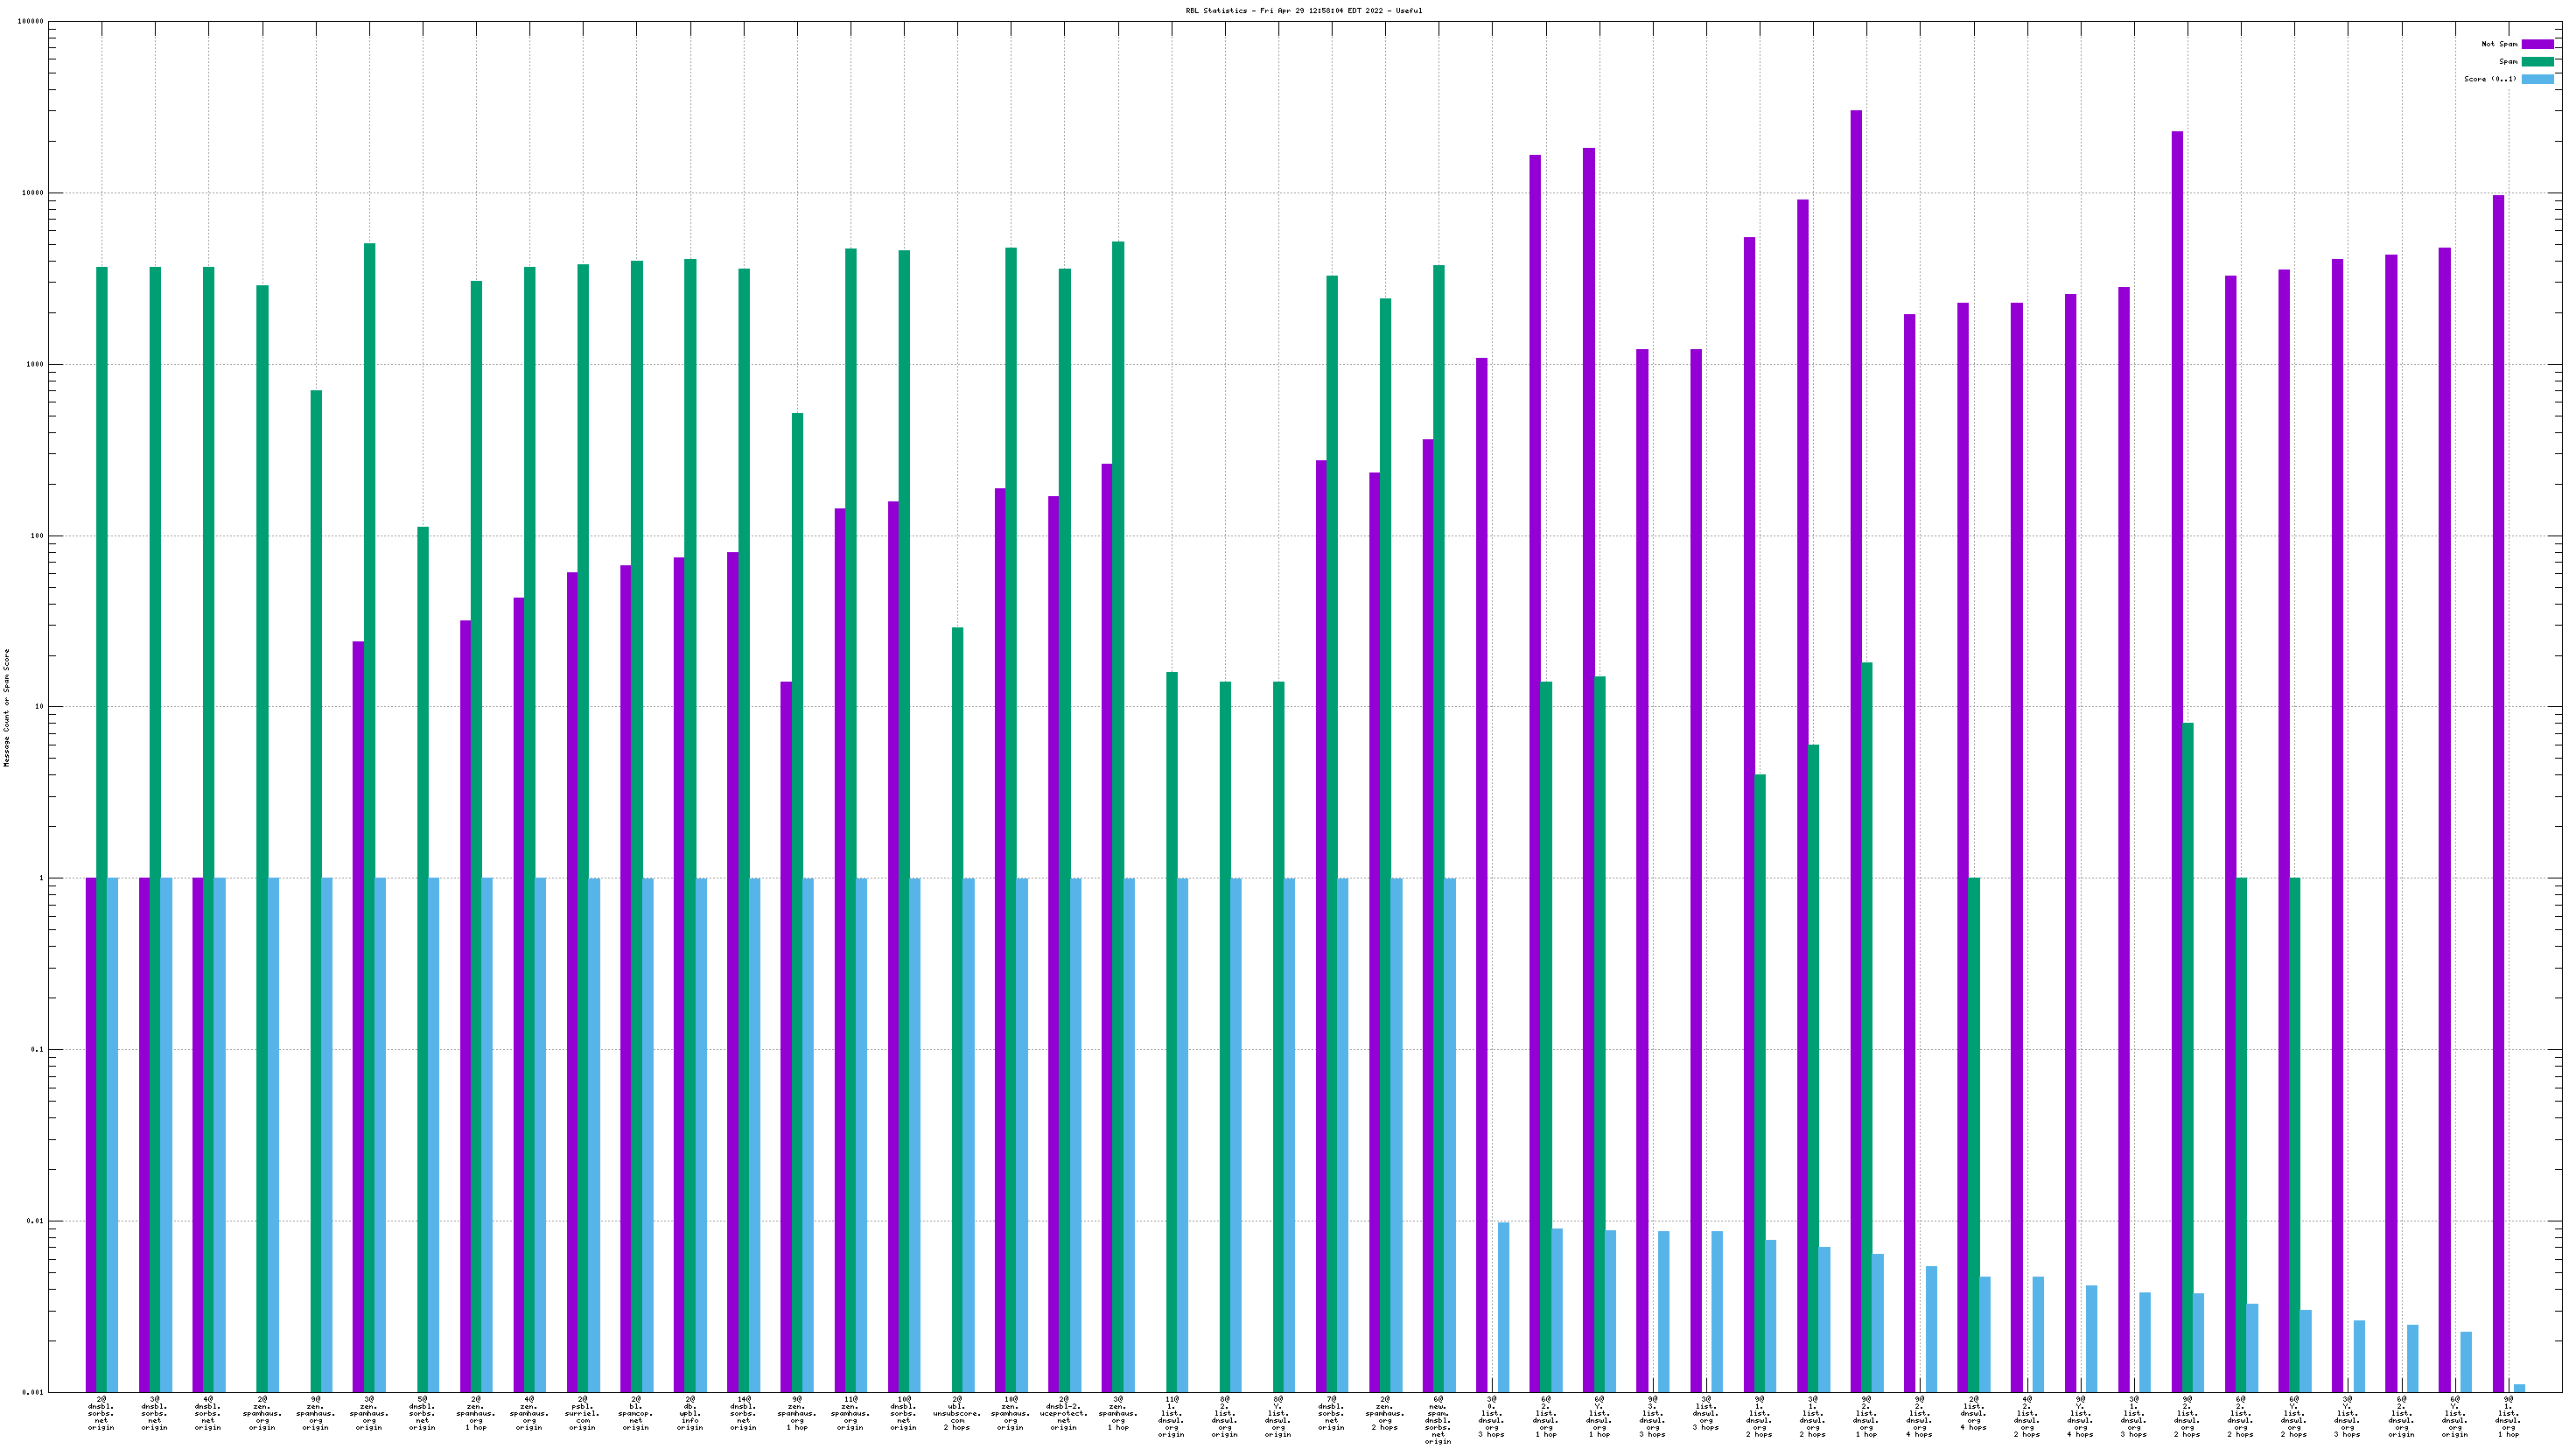
Task: Click the blue Score (0..1) legend swatch
Action: [x=2537, y=79]
